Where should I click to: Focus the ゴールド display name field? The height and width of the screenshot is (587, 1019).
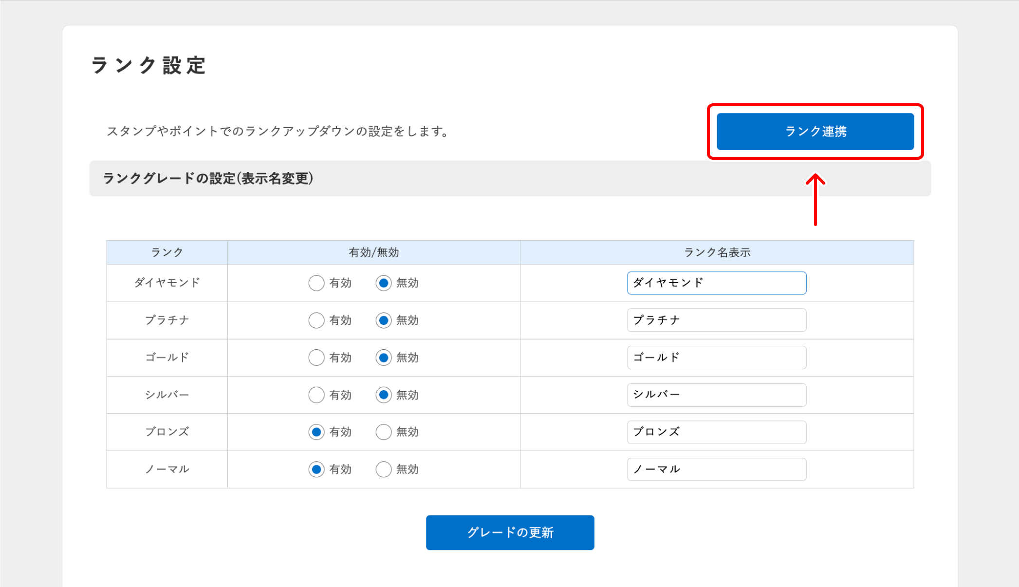[x=716, y=358]
